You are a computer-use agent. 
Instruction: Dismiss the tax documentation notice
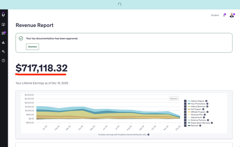33,46
